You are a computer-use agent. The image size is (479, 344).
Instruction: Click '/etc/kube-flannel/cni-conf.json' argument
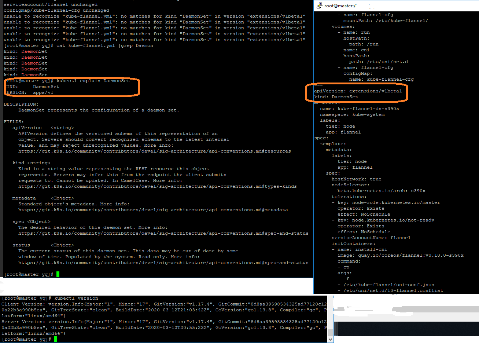point(389,285)
